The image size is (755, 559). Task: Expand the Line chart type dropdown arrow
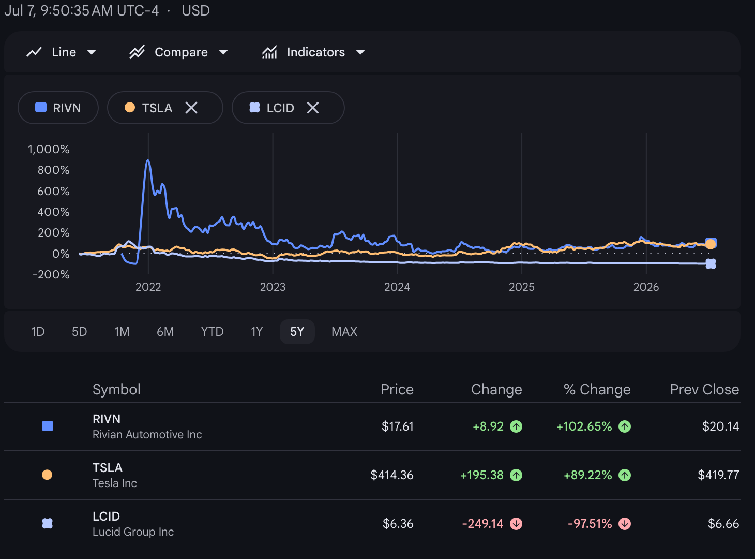(92, 52)
